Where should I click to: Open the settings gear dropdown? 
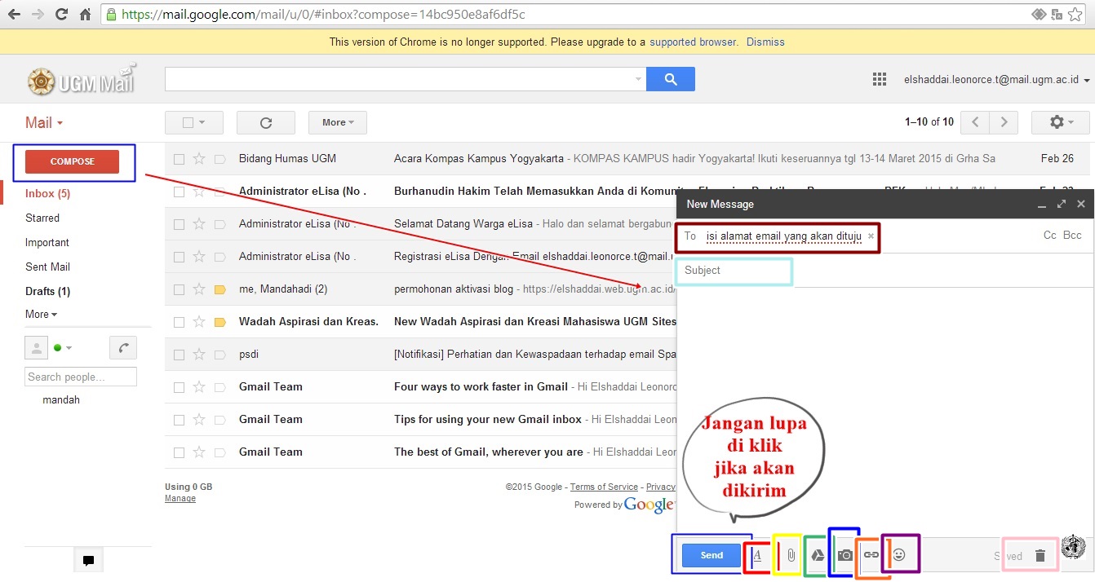[x=1061, y=122]
